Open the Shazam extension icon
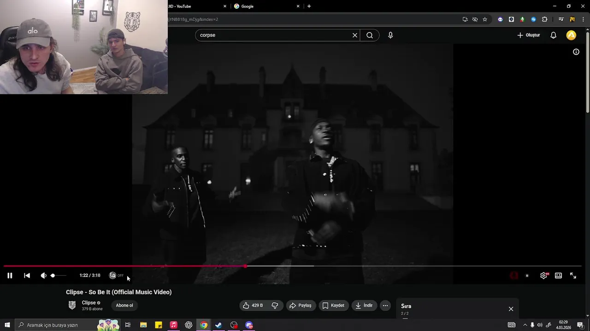 [x=533, y=19]
